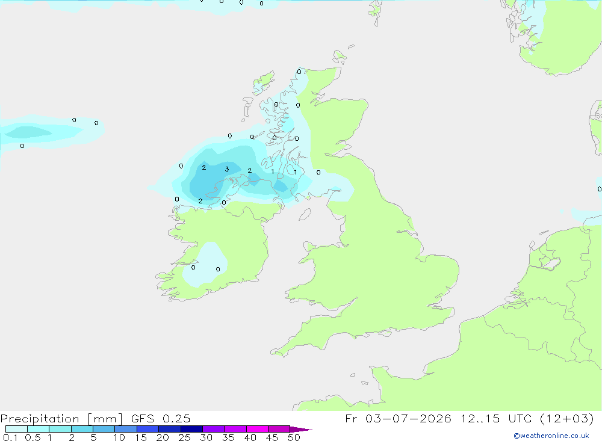This screenshot has height=441, width=602.
Task: Click the '0.5' legend scale label
Action: pyautogui.click(x=33, y=437)
